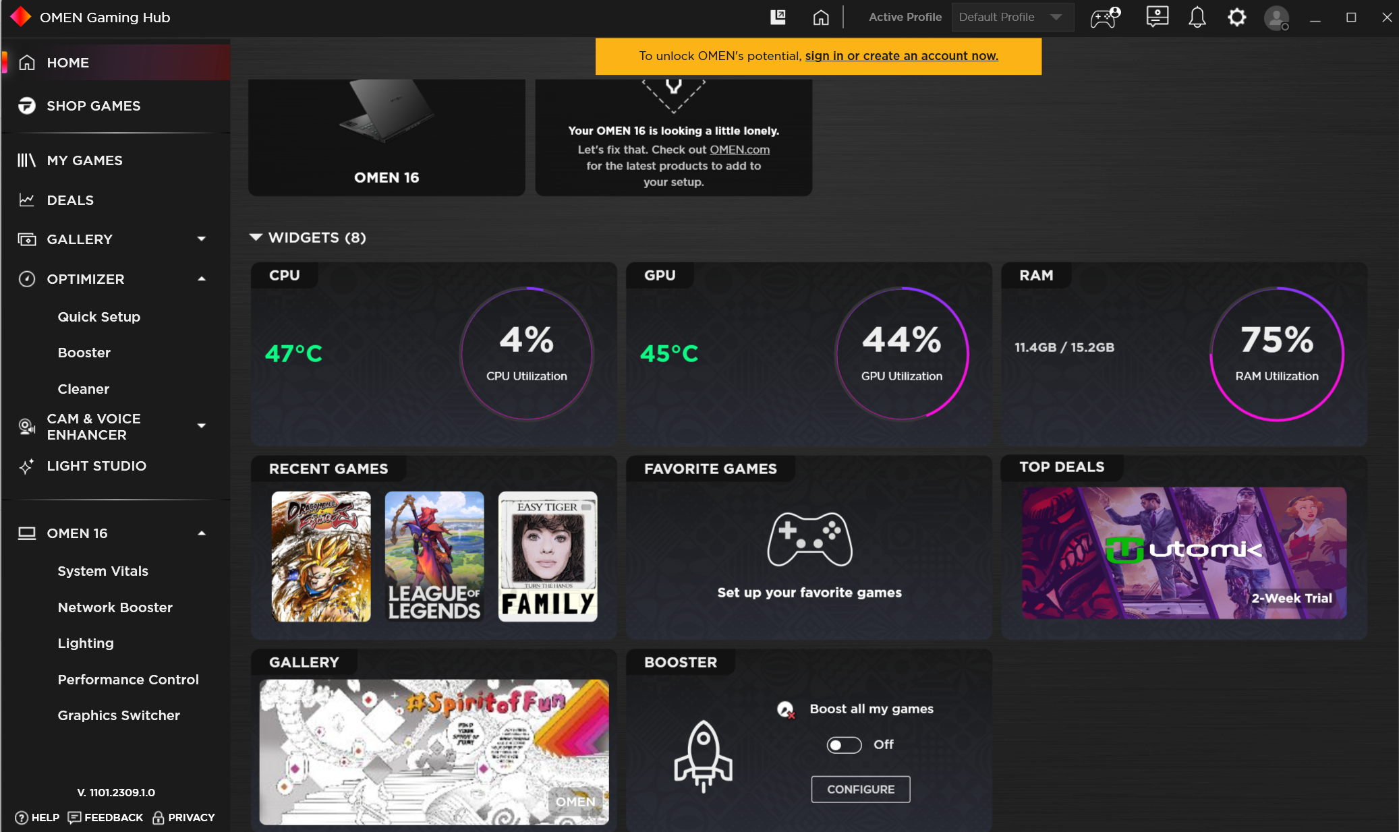Click the Home sidebar house icon
The width and height of the screenshot is (1399, 832).
[x=26, y=63]
